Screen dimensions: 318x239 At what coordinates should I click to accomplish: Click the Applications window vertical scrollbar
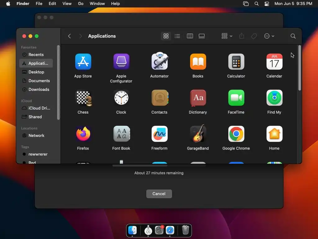click(300, 68)
